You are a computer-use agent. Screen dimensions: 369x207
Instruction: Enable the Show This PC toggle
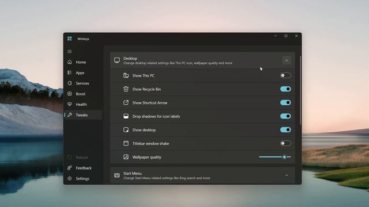coord(285,75)
